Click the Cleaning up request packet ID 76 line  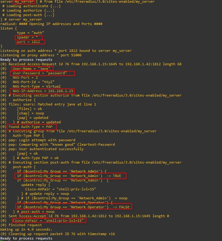point(61,234)
